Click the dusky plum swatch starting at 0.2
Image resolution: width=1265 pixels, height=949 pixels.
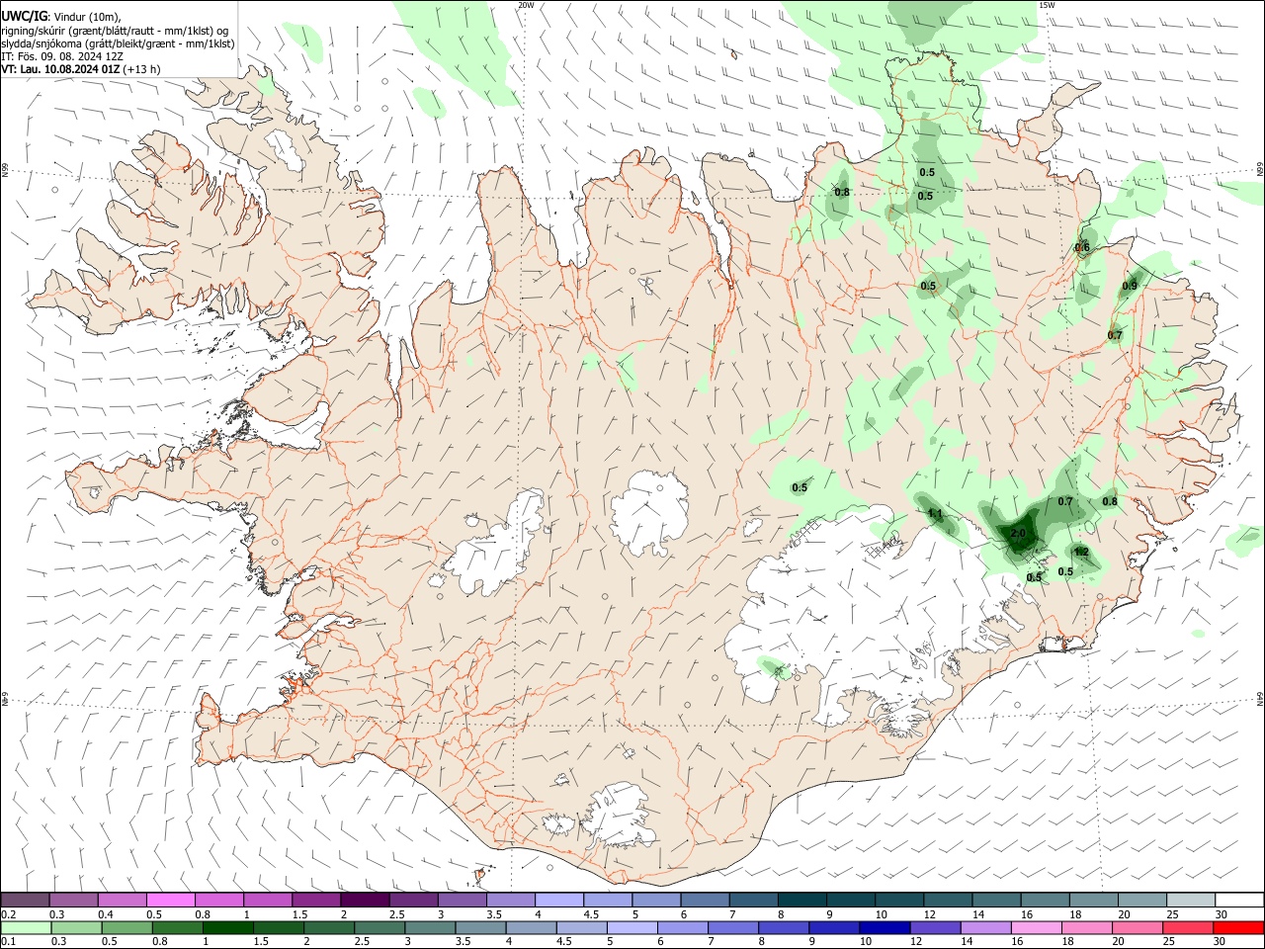pos(25,901)
